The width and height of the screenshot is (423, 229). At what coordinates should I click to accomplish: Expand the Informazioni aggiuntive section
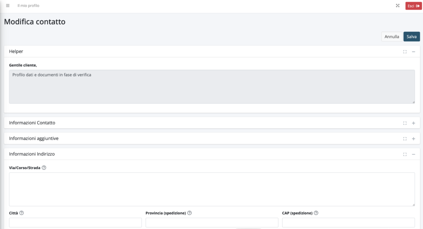[x=413, y=139]
